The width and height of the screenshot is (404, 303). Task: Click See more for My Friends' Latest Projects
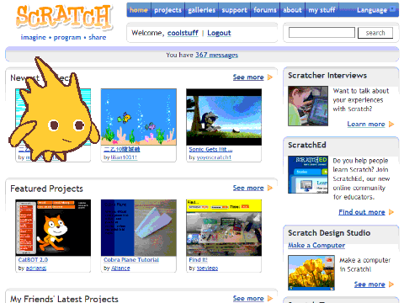pyautogui.click(x=248, y=298)
